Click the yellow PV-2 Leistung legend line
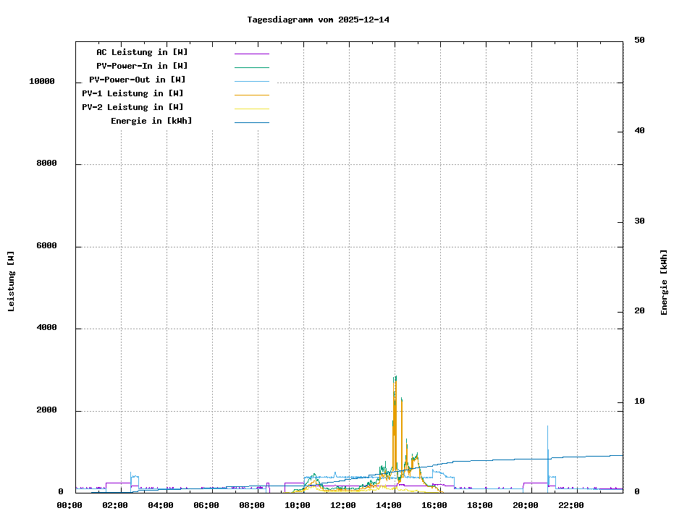 point(251,109)
